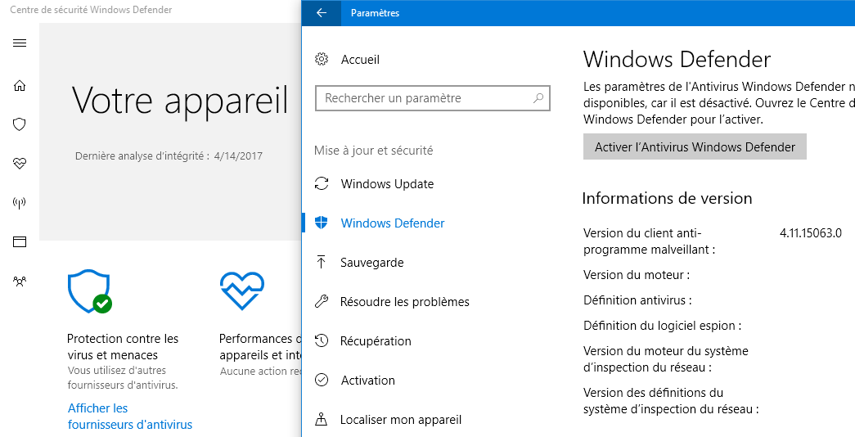Open Family options sidebar icon
The image size is (855, 437).
point(20,282)
